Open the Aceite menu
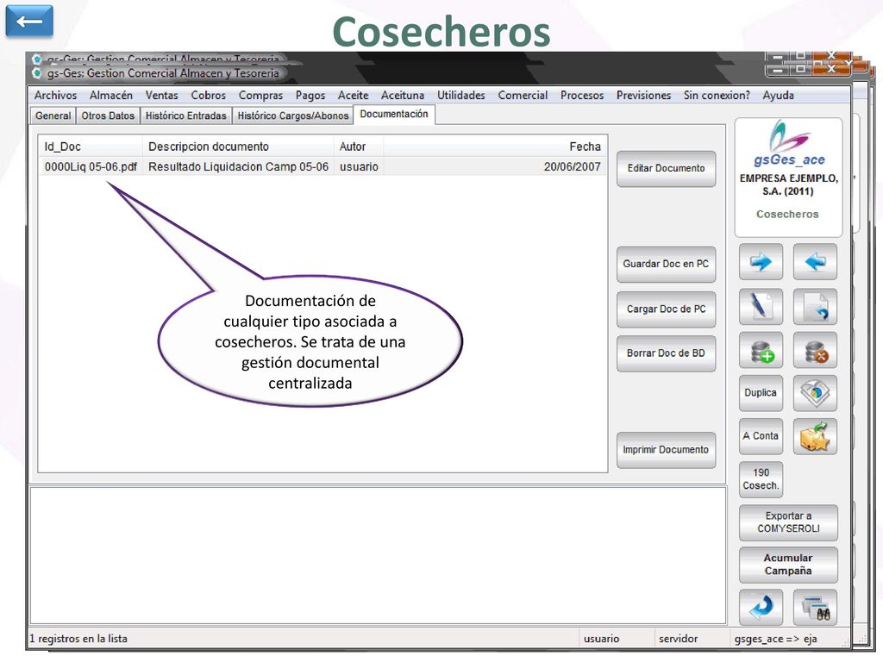 tap(353, 95)
